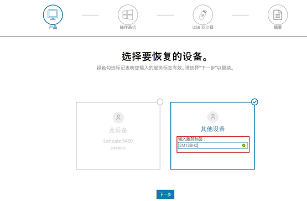Toggle the 其他设备 checked circle

point(254,102)
